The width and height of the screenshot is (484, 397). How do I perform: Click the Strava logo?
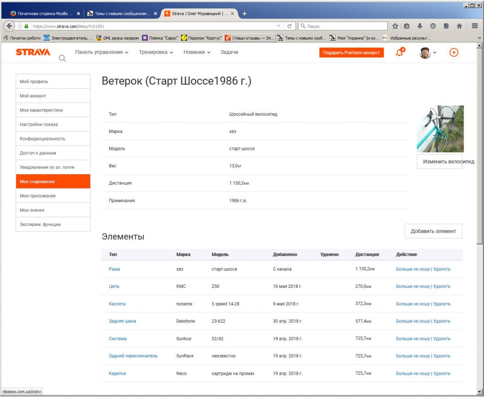33,52
